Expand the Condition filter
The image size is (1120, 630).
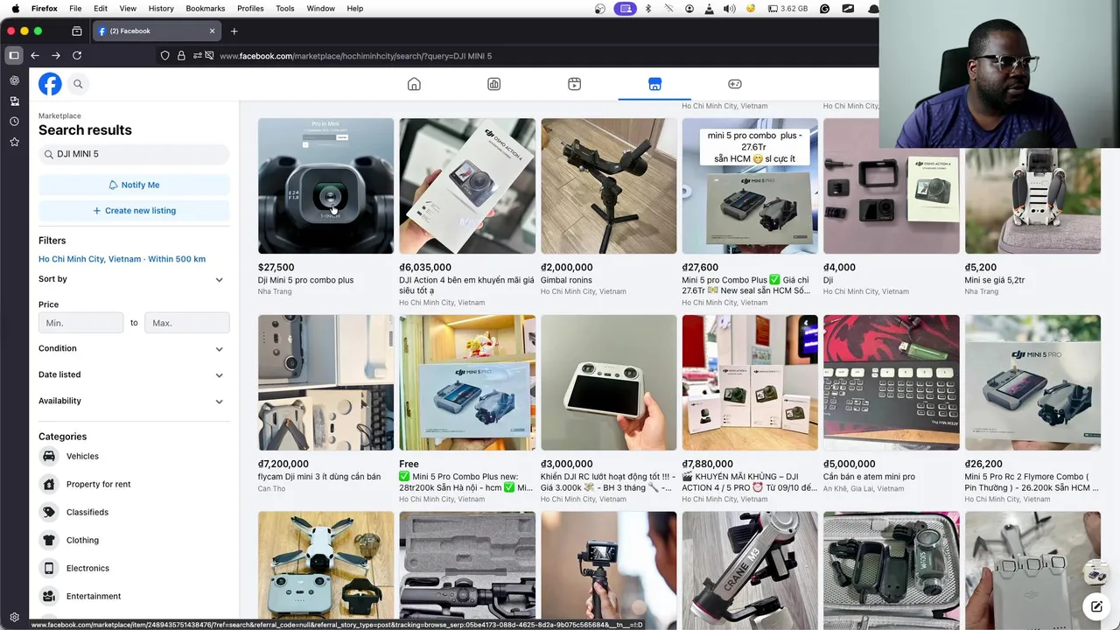[134, 348]
